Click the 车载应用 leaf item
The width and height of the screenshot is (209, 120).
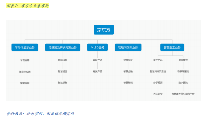[x=25, y=60]
